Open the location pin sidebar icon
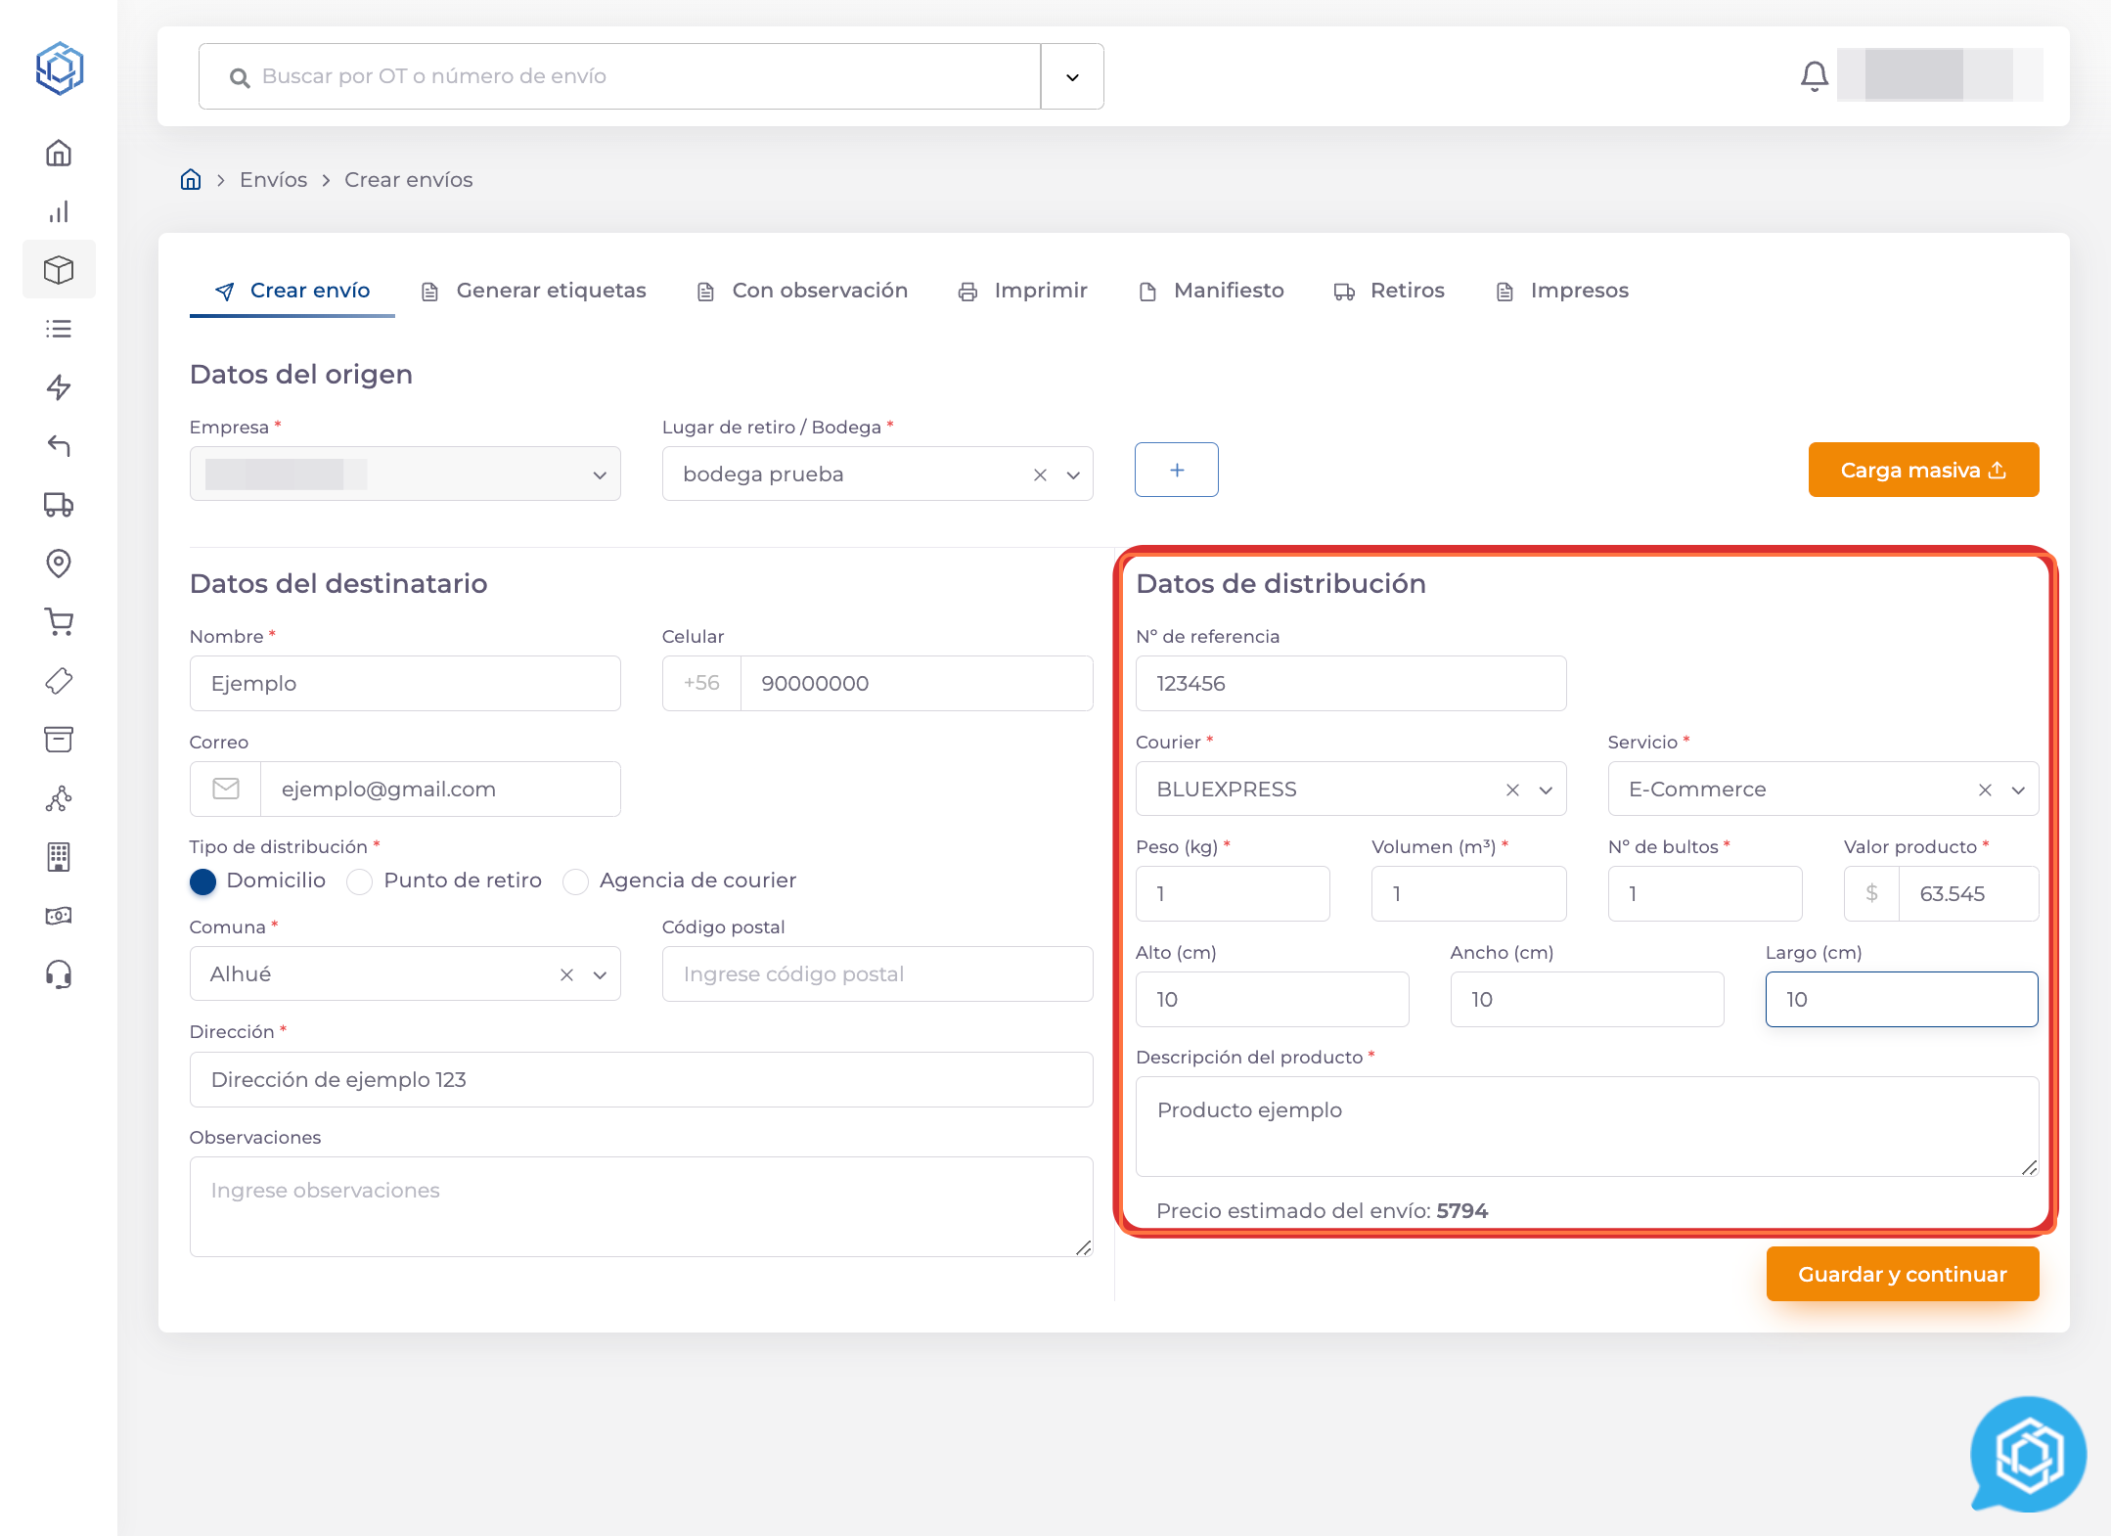2111x1536 pixels. coord(59,564)
